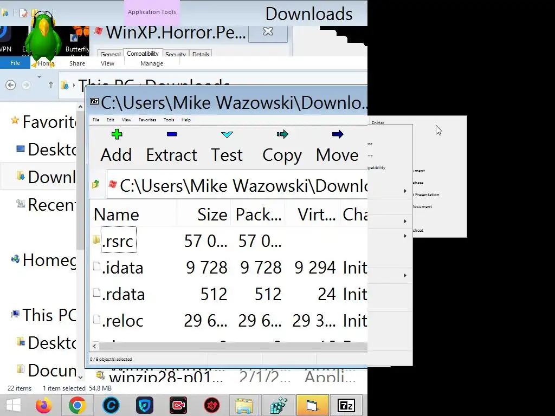Click the Application Tools contextual tab header
Screen dimensions: 555x416
(x=152, y=12)
